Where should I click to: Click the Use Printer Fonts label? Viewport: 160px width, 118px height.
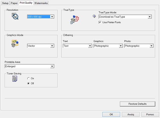pos(111,22)
